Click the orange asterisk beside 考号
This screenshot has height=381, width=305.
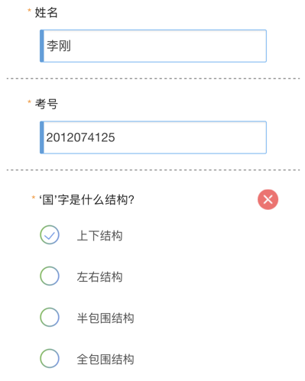coord(29,102)
